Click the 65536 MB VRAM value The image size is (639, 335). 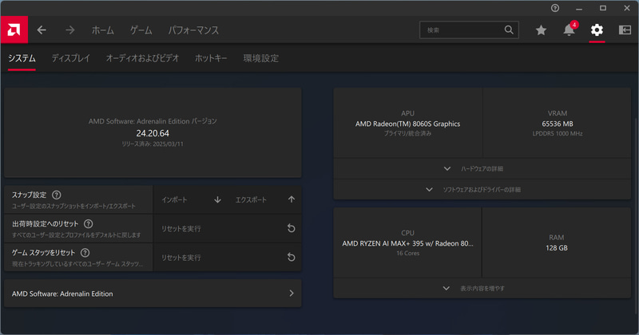click(557, 124)
